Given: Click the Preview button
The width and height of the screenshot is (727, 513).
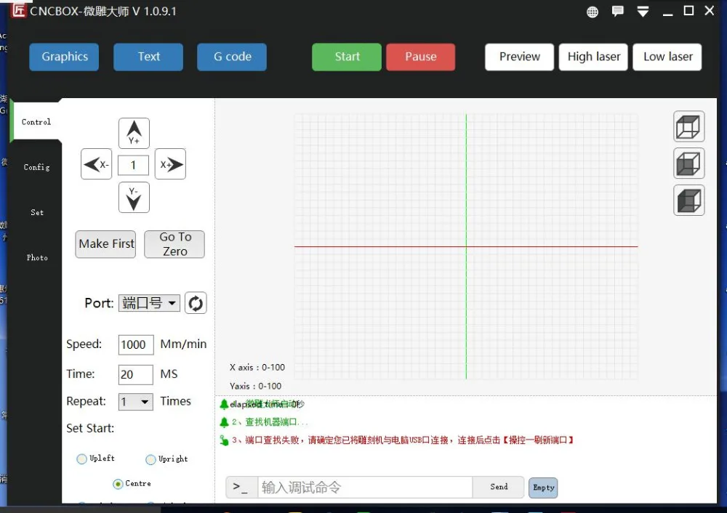Looking at the screenshot, I should click(x=519, y=57).
